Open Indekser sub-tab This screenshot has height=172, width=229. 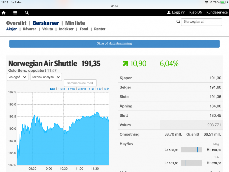click(x=66, y=29)
